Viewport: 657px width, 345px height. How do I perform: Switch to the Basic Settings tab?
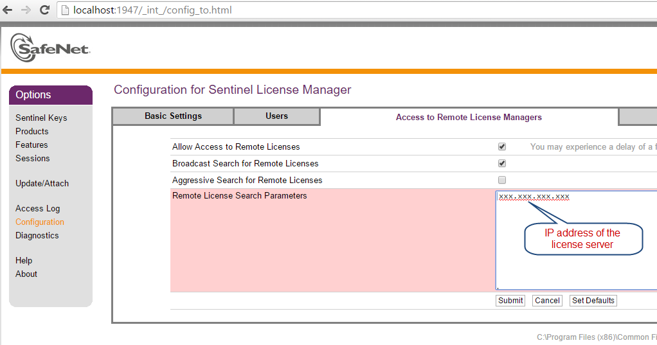(173, 116)
